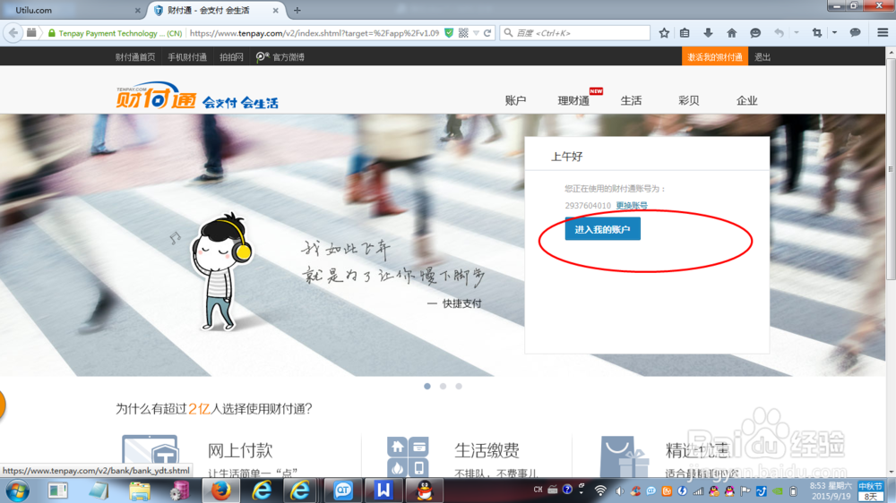Click 退出 to log out
Image resolution: width=896 pixels, height=503 pixels.
pos(762,57)
